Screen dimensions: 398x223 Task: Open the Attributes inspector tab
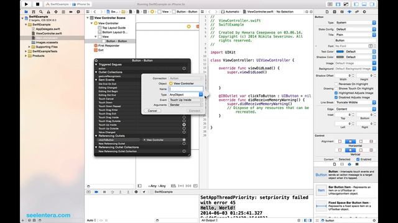349,12
